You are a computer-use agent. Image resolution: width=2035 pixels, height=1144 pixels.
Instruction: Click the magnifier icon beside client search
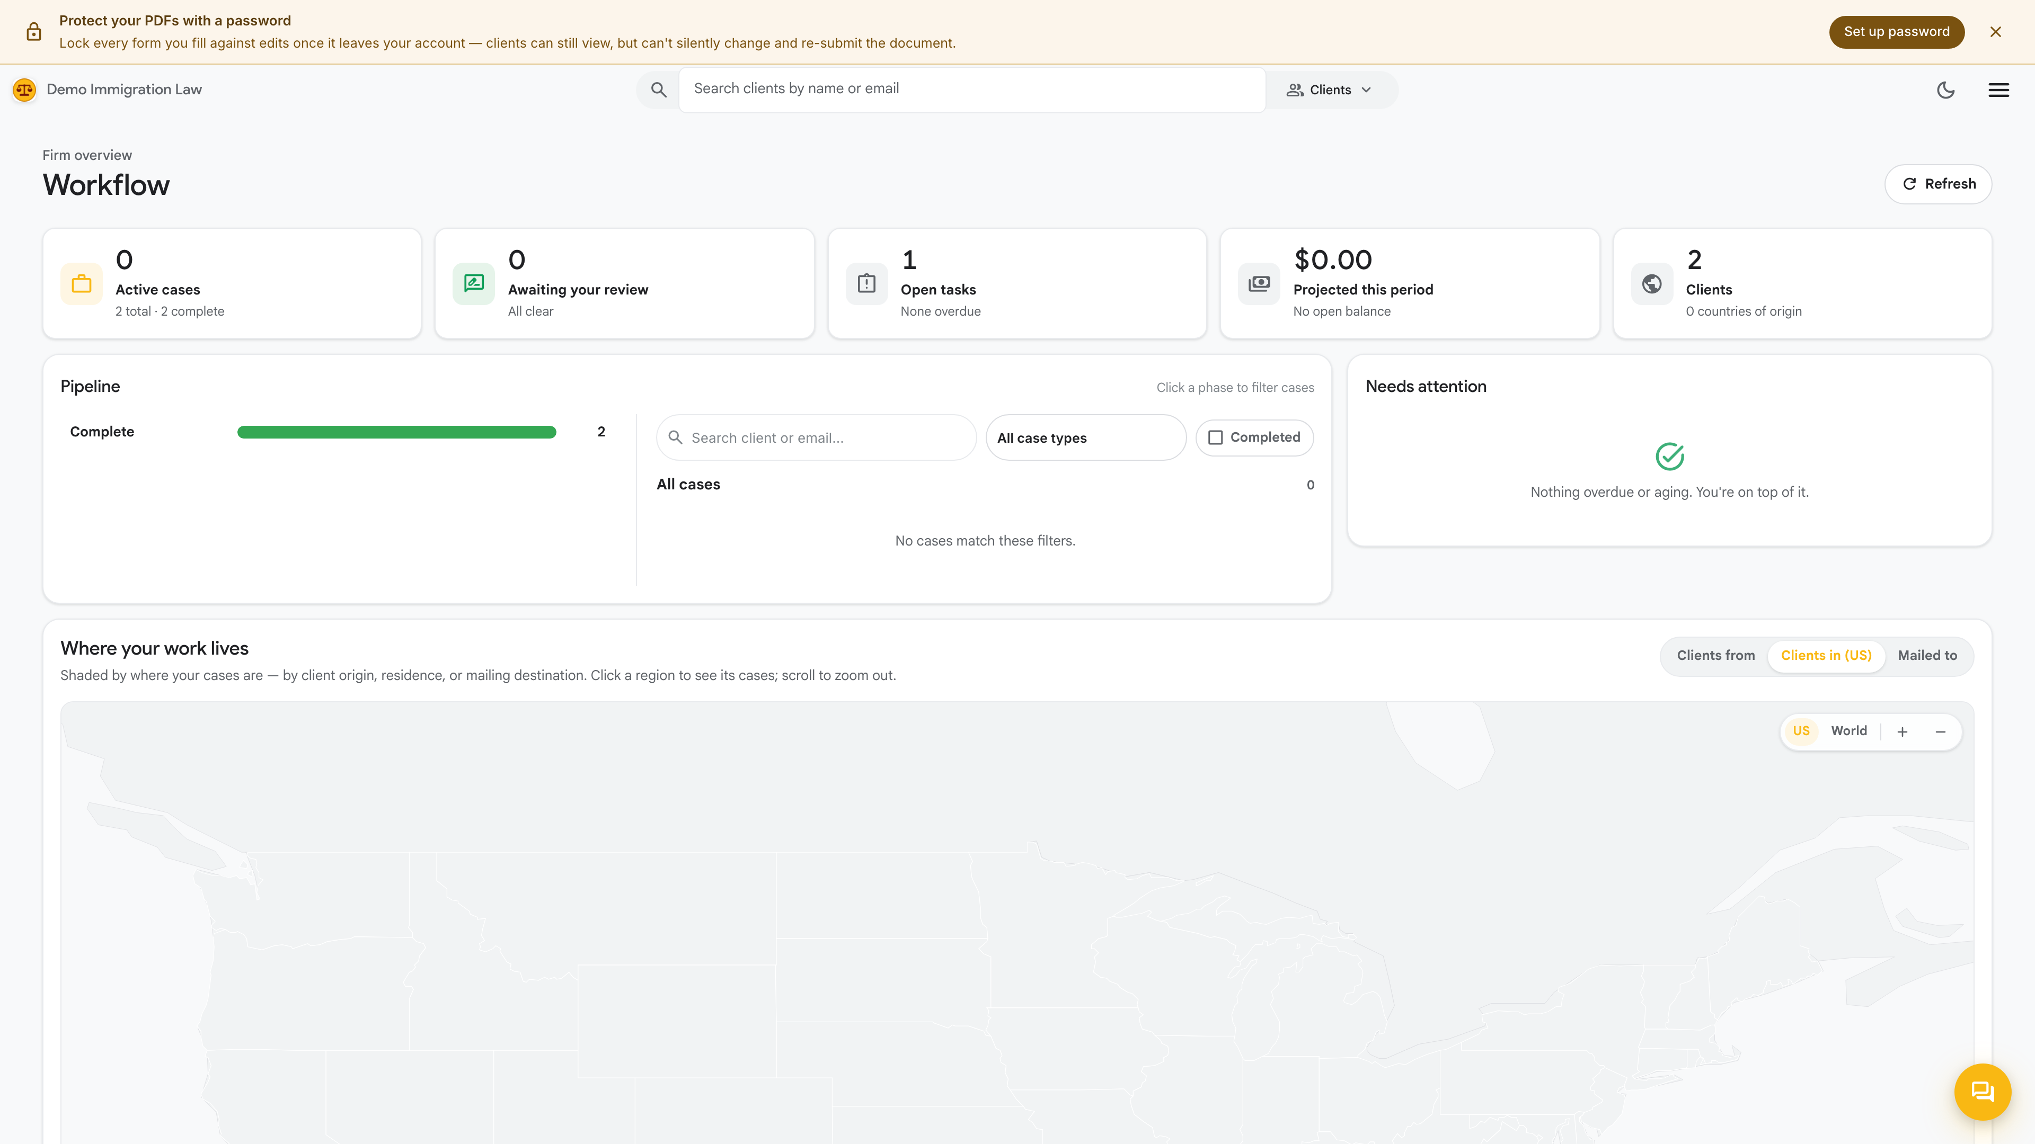pyautogui.click(x=658, y=89)
